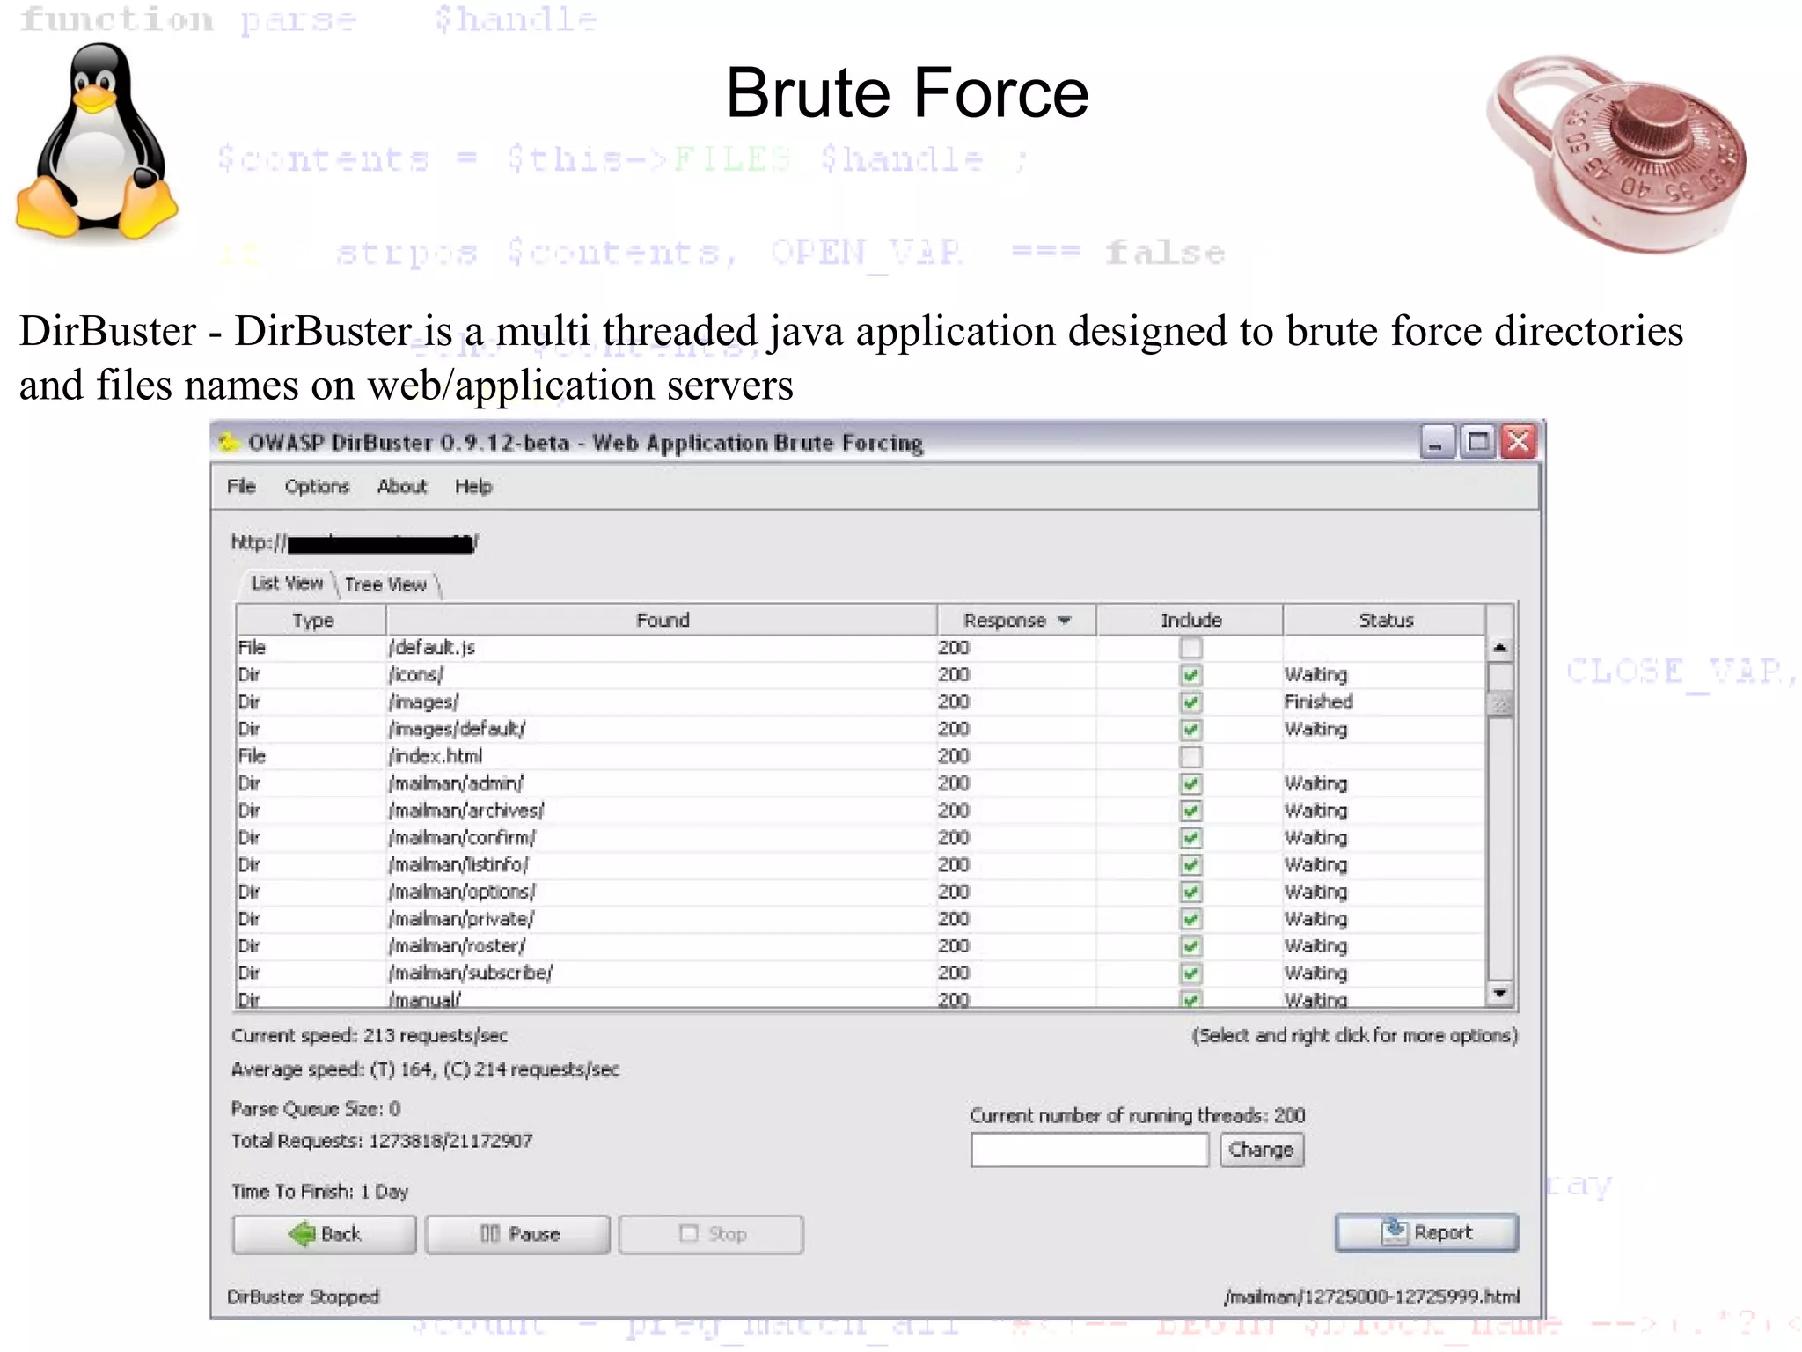The height and width of the screenshot is (1352, 1802).
Task: Sort by the Found column header
Action: coord(662,620)
